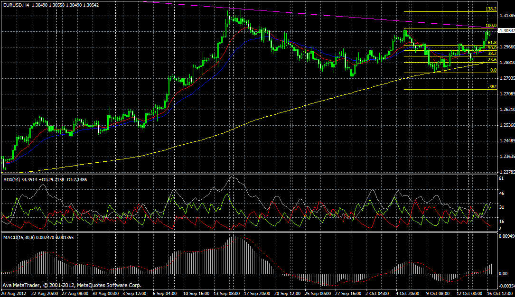Select the 0.00949 value on MACD scale
Viewport: 515px width, 297px height.
pyautogui.click(x=505, y=235)
